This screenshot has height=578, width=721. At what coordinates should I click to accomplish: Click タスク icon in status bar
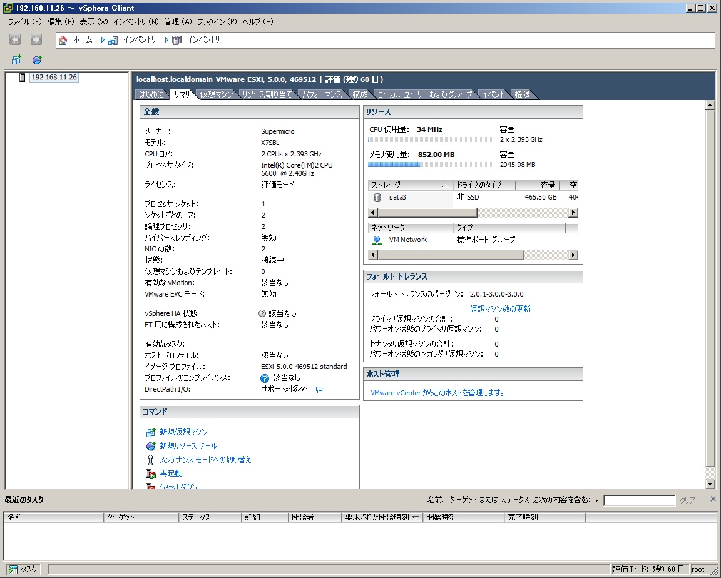tap(13, 569)
